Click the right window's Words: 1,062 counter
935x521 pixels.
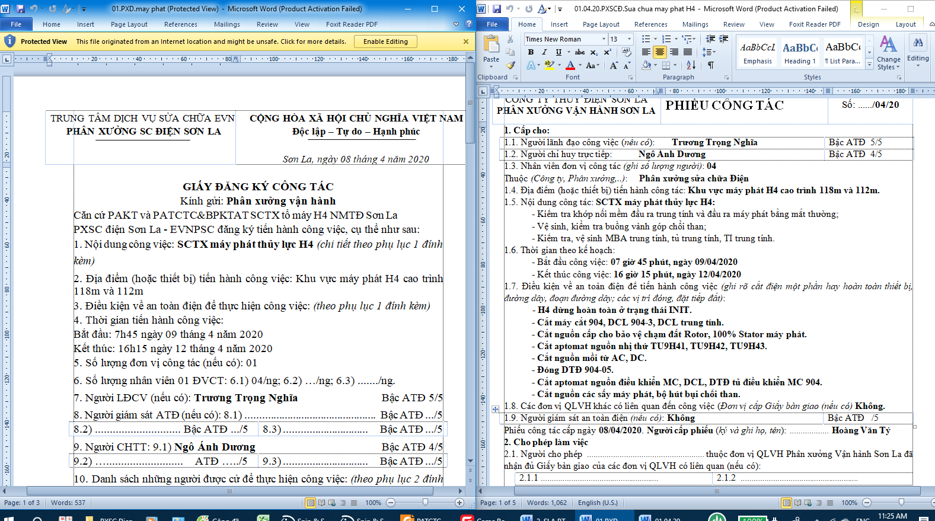[x=547, y=503]
